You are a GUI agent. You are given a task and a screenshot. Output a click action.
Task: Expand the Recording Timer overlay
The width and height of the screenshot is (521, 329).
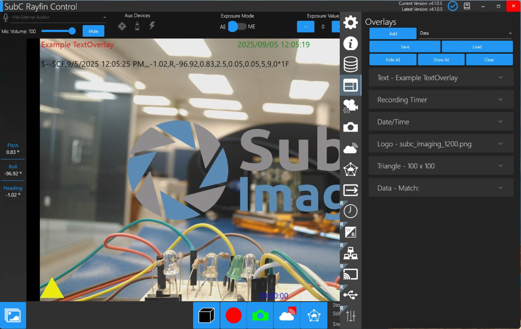[x=441, y=100]
